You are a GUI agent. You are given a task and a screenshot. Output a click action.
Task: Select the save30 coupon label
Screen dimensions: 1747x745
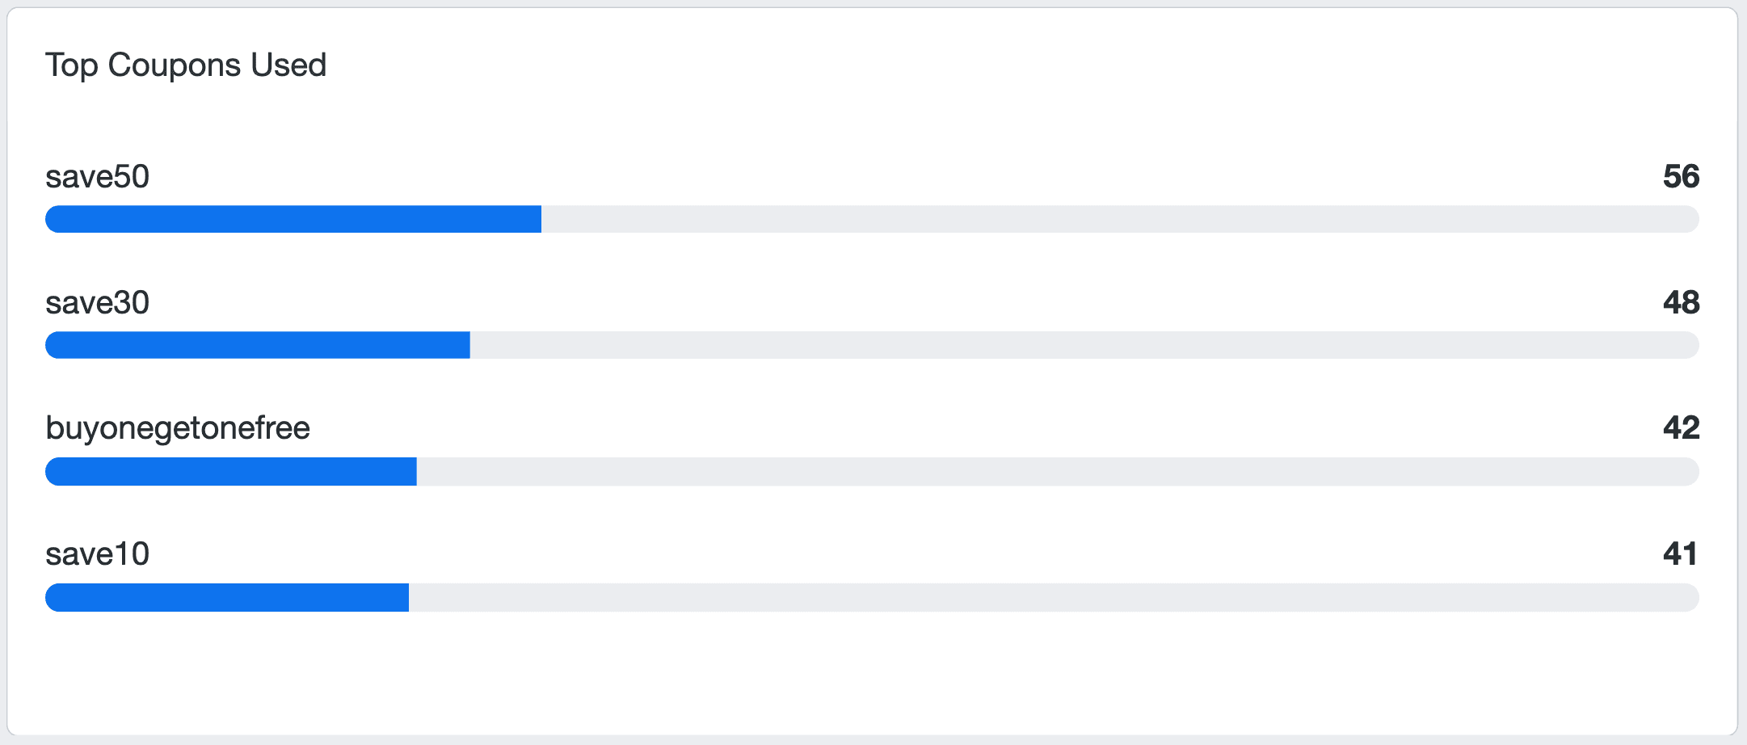[x=97, y=303]
